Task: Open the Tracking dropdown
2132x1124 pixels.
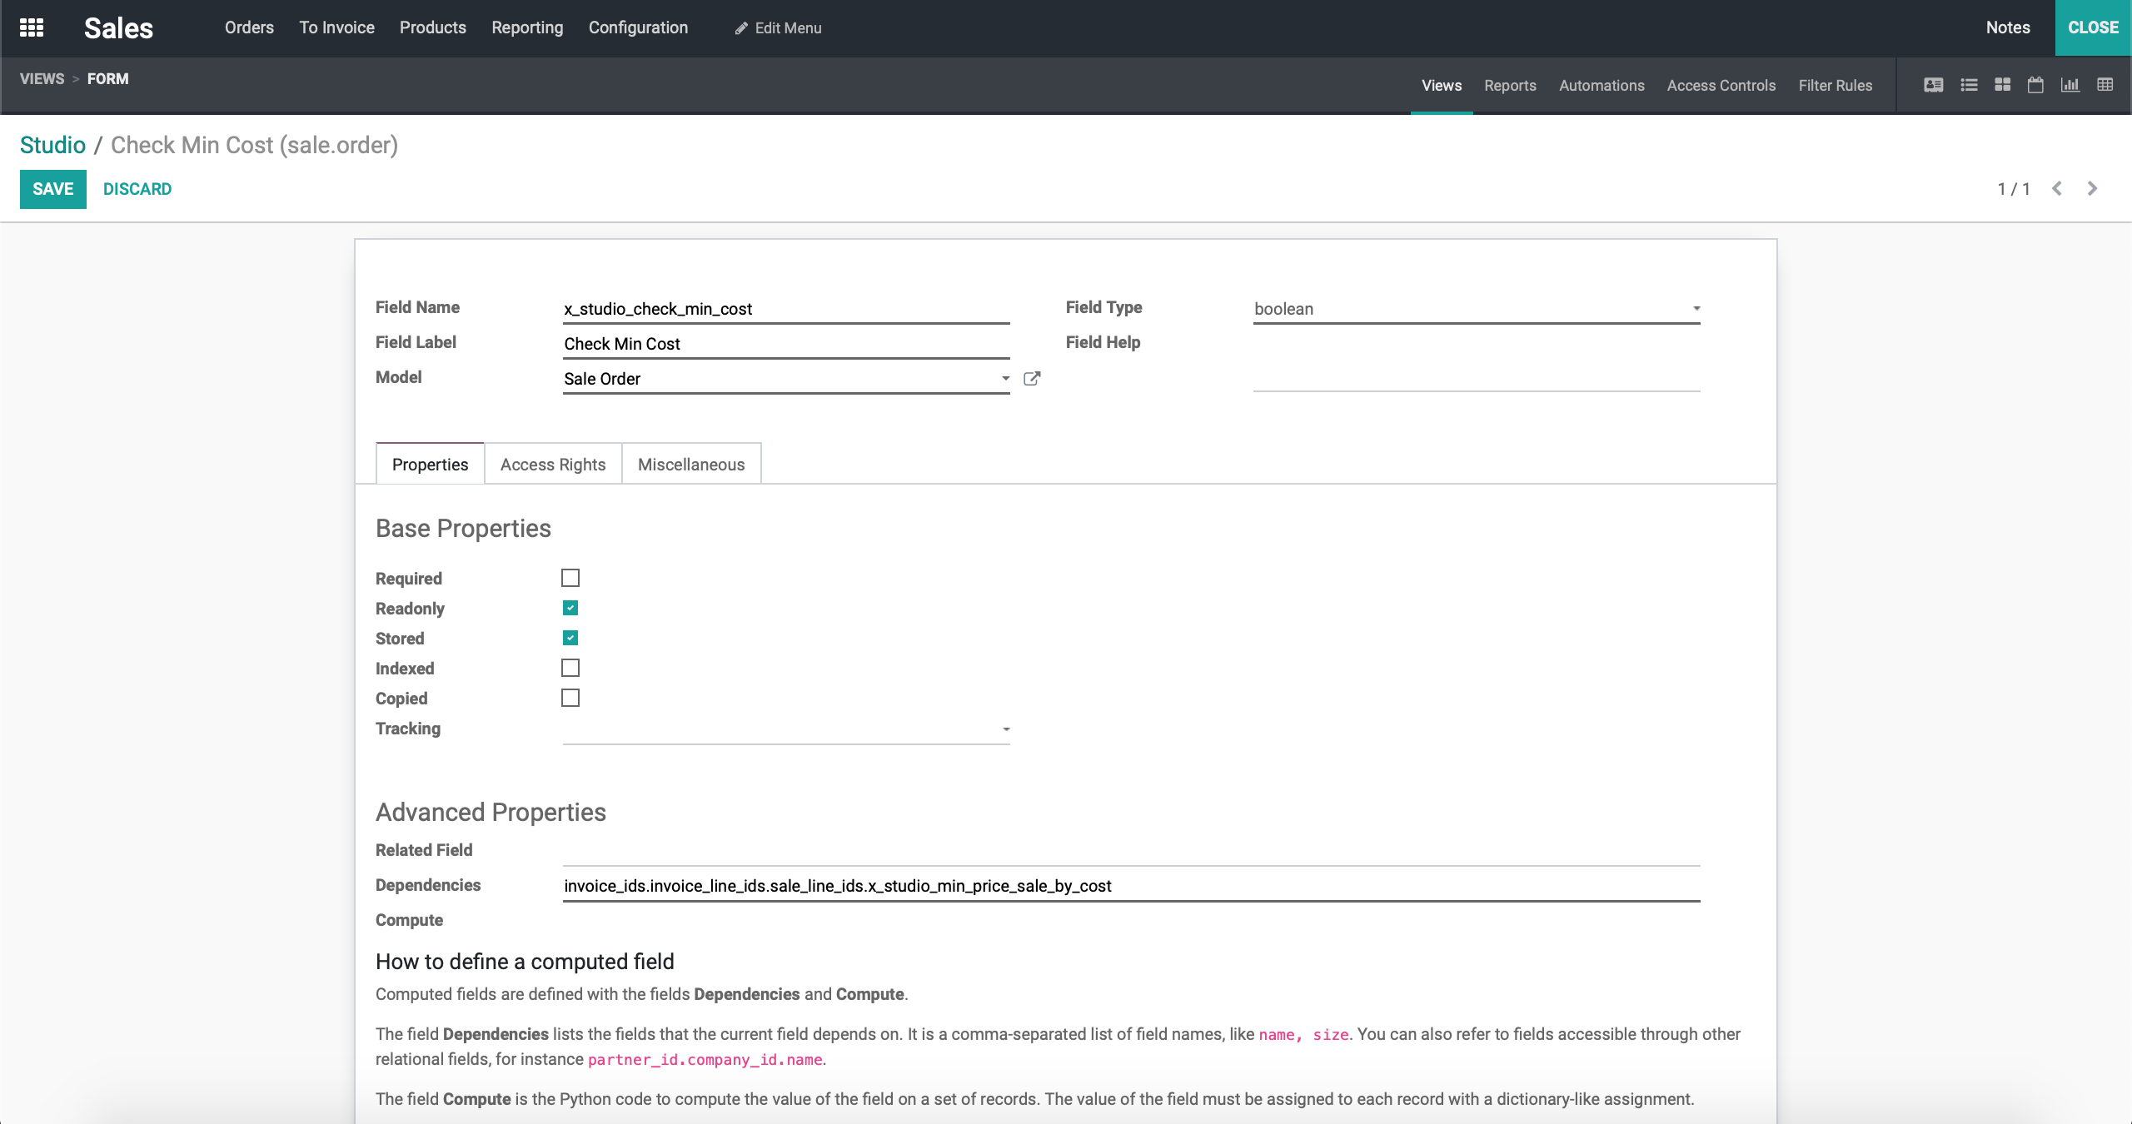Action: [785, 729]
